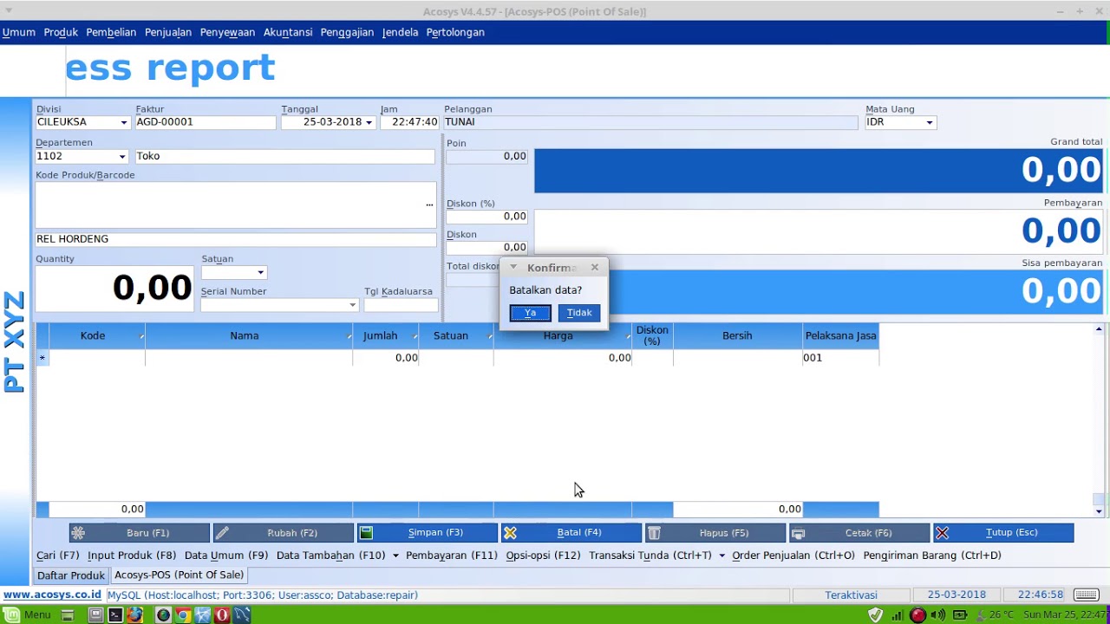
Task: Print using the Cetak (F6) button
Action: (859, 533)
